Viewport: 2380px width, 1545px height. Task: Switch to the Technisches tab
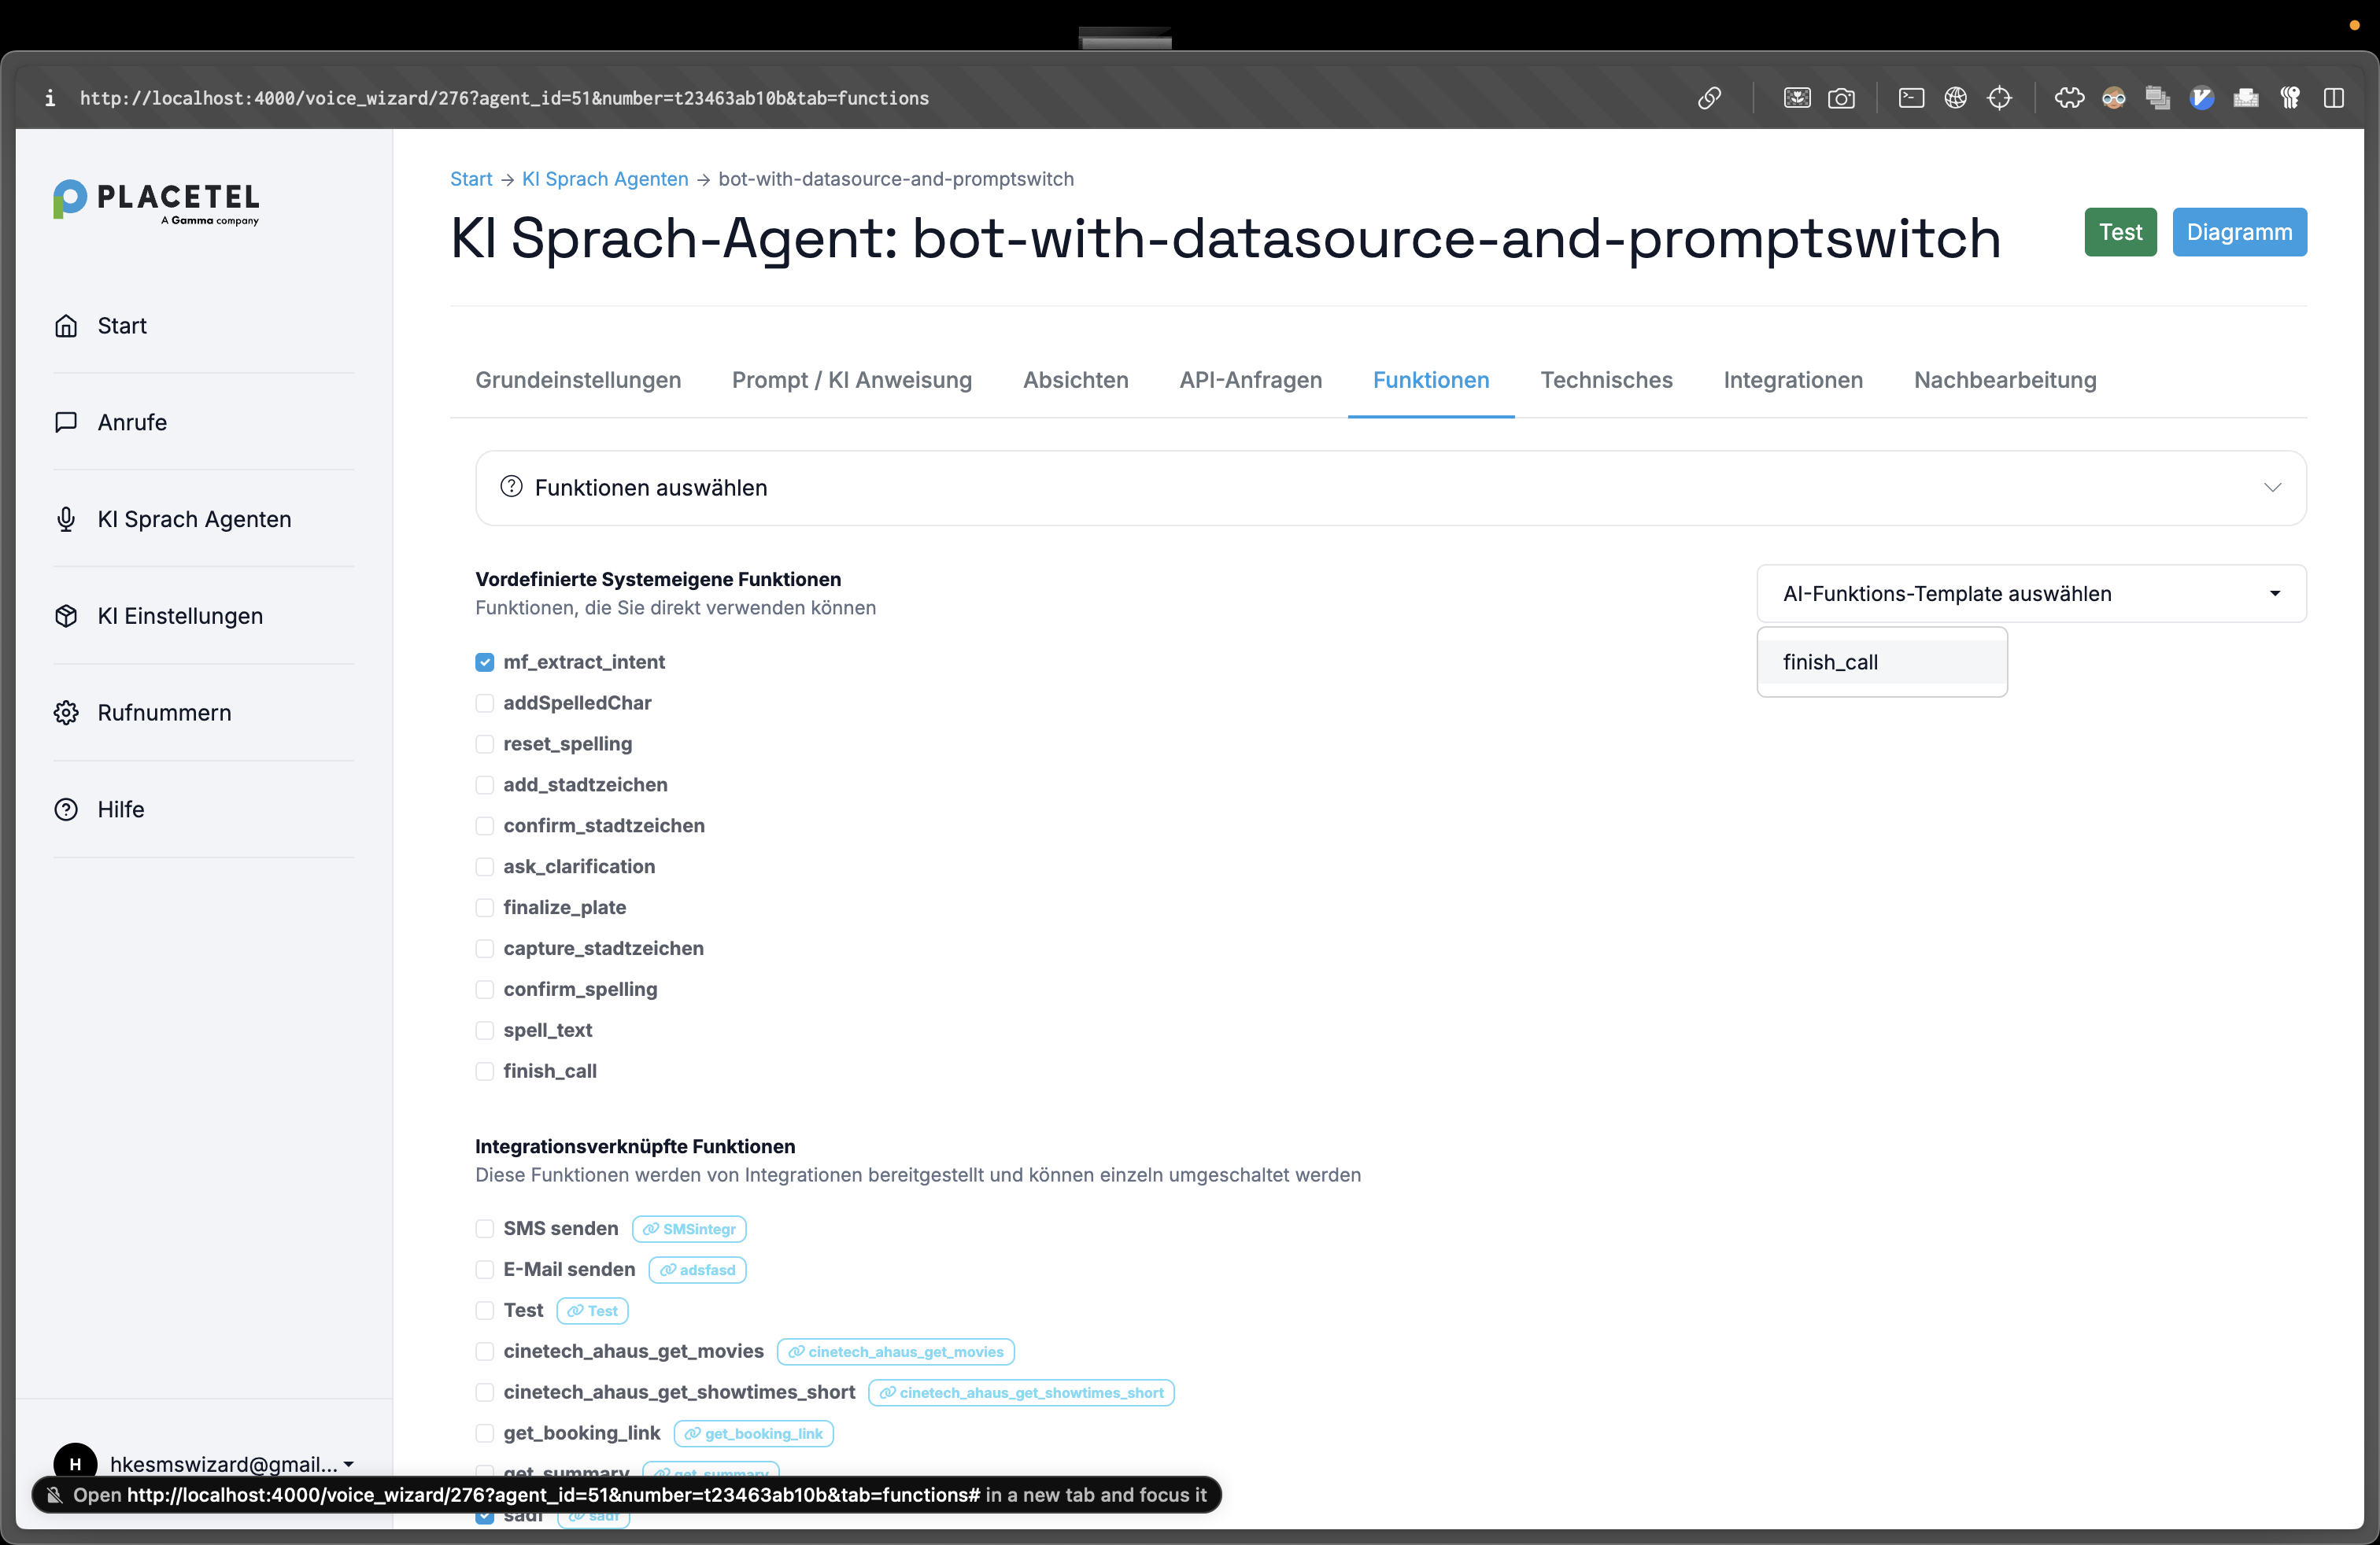[x=1606, y=380]
